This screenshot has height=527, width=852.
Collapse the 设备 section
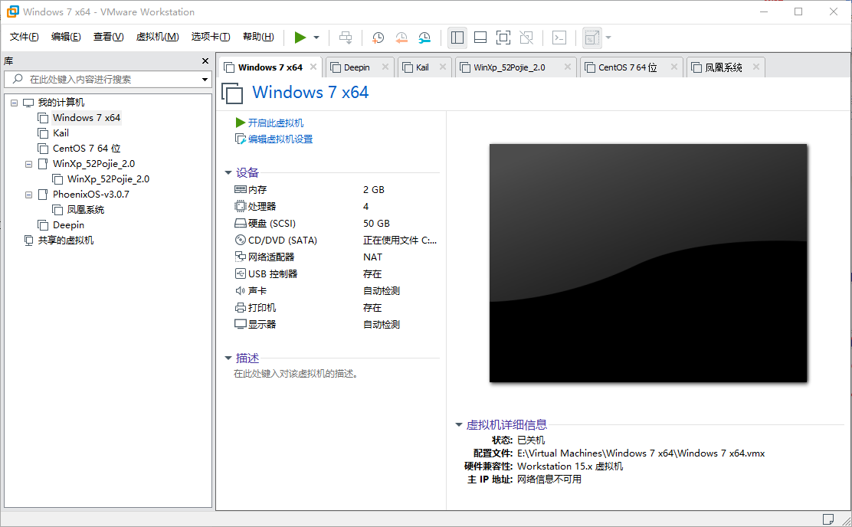(228, 173)
